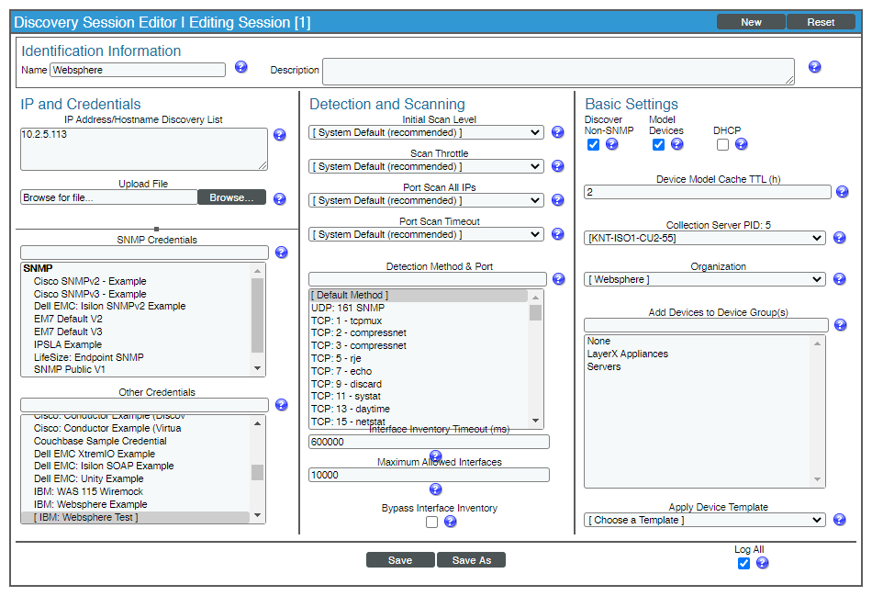Click help for Add Devices to Device Group(s)
The height and width of the screenshot is (596, 872).
[x=842, y=324]
